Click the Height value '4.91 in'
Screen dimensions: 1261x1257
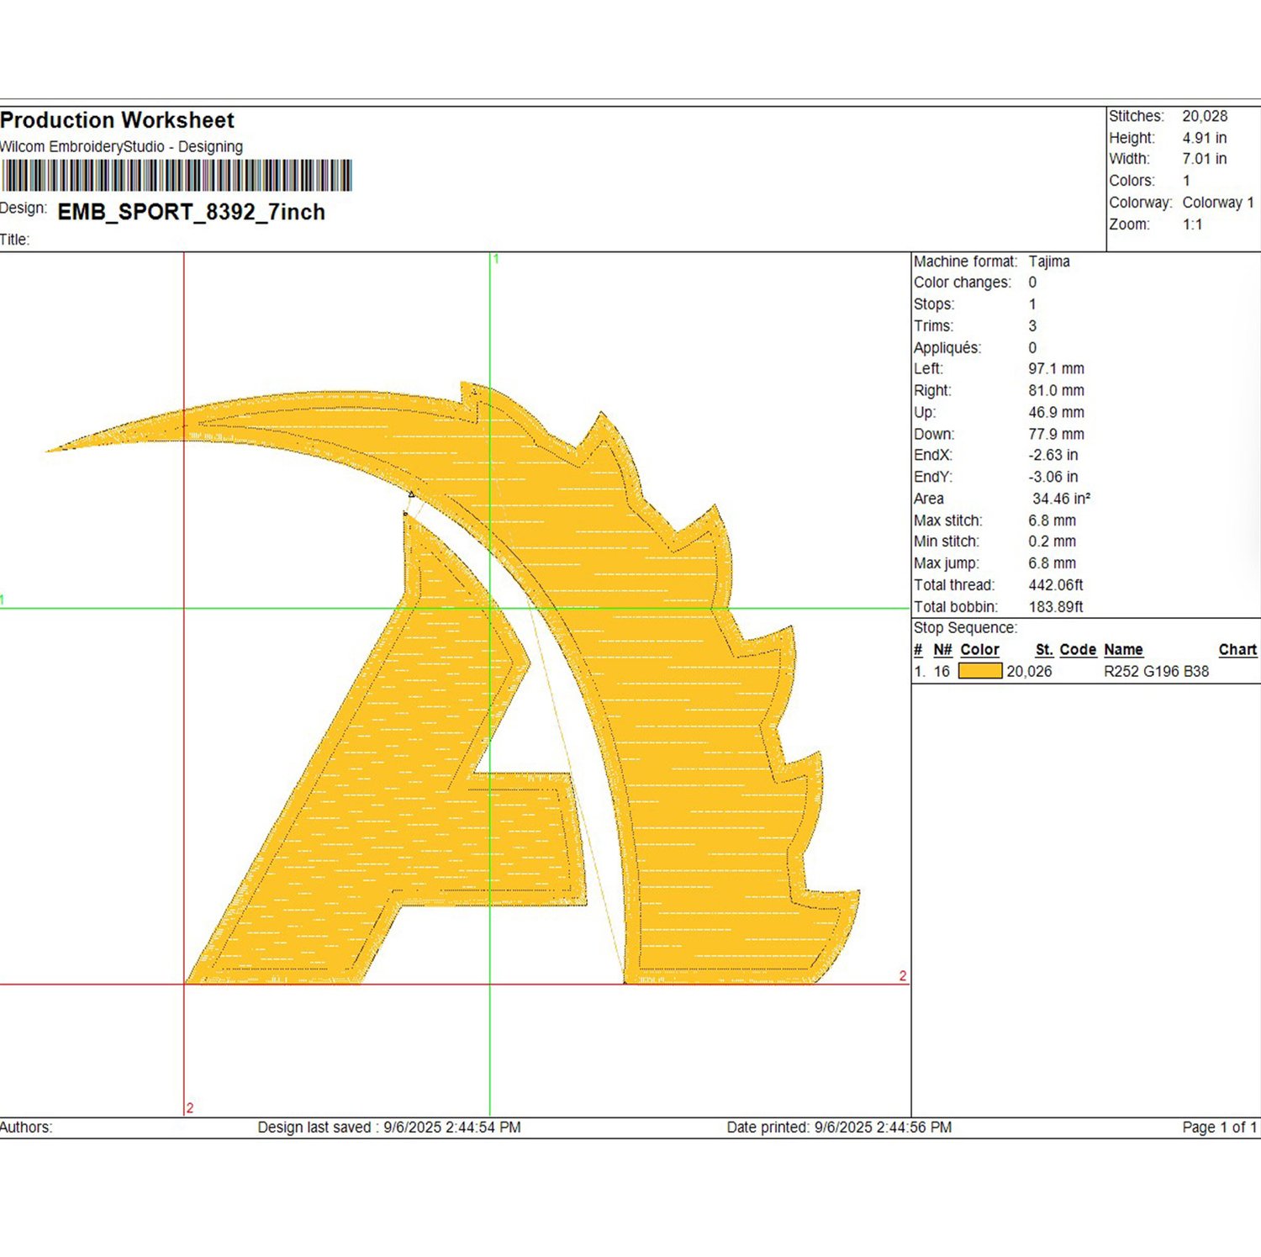coord(1205,138)
